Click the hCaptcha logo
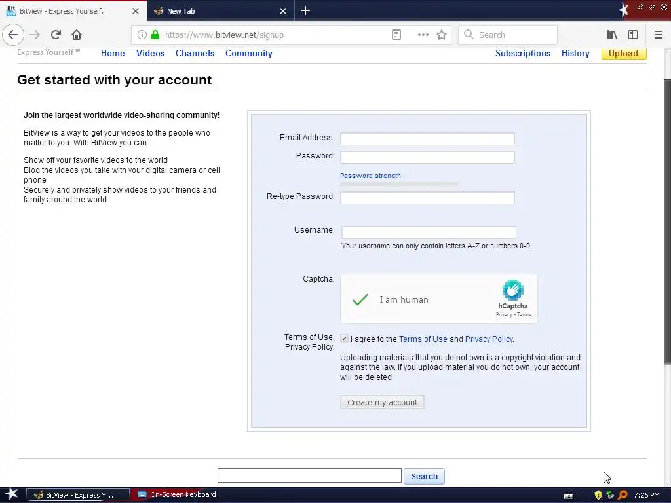Screen dimensions: 671x503 512,290
